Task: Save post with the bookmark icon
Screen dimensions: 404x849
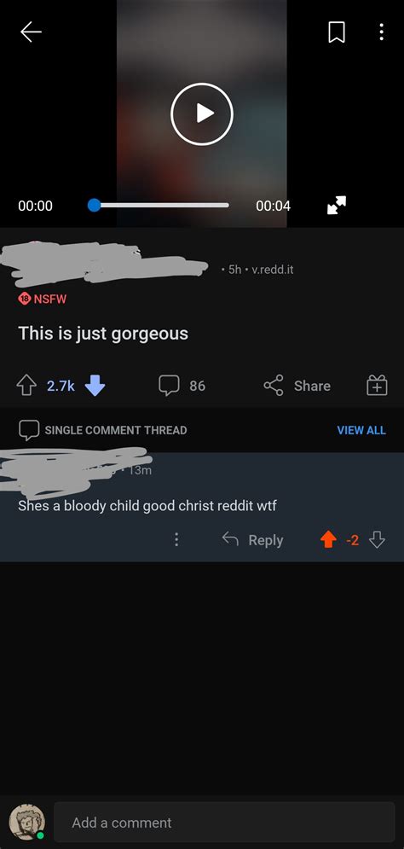Action: [337, 32]
